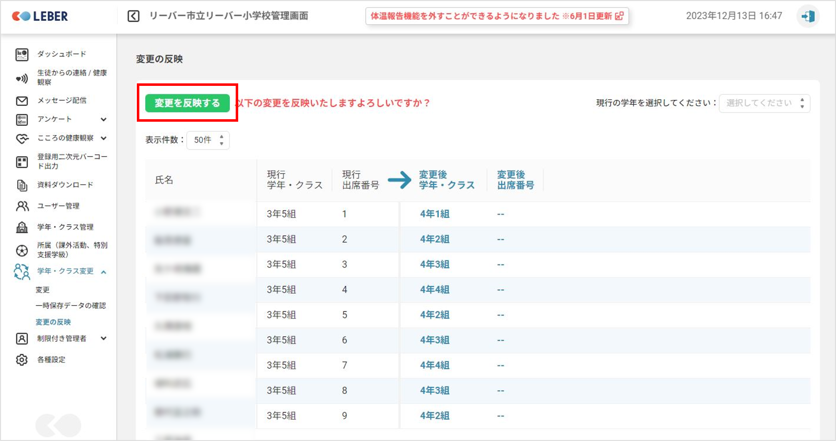The image size is (836, 441).
Task: Select the 変更 submenu item
Action: [x=43, y=290]
